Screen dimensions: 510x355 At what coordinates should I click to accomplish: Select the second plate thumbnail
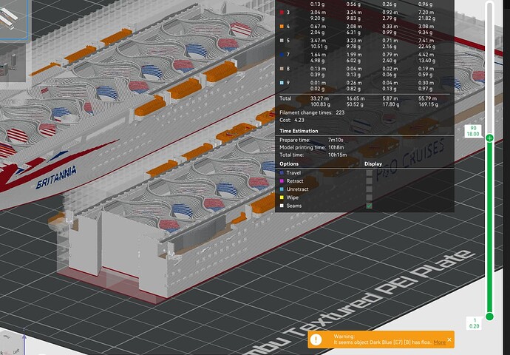(x=13, y=62)
